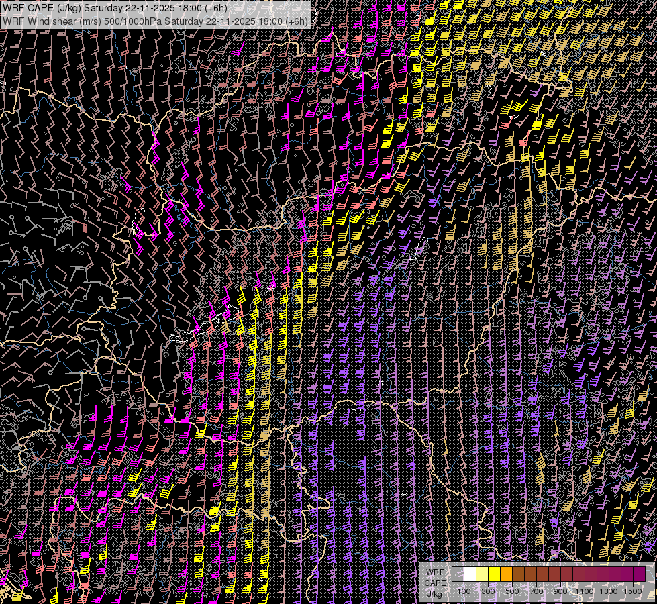Click the 300 legend value
The height and width of the screenshot is (604, 657).
[488, 591]
